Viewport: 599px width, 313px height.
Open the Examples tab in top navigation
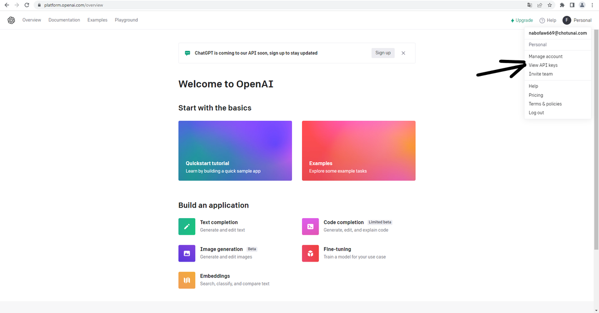pos(97,20)
